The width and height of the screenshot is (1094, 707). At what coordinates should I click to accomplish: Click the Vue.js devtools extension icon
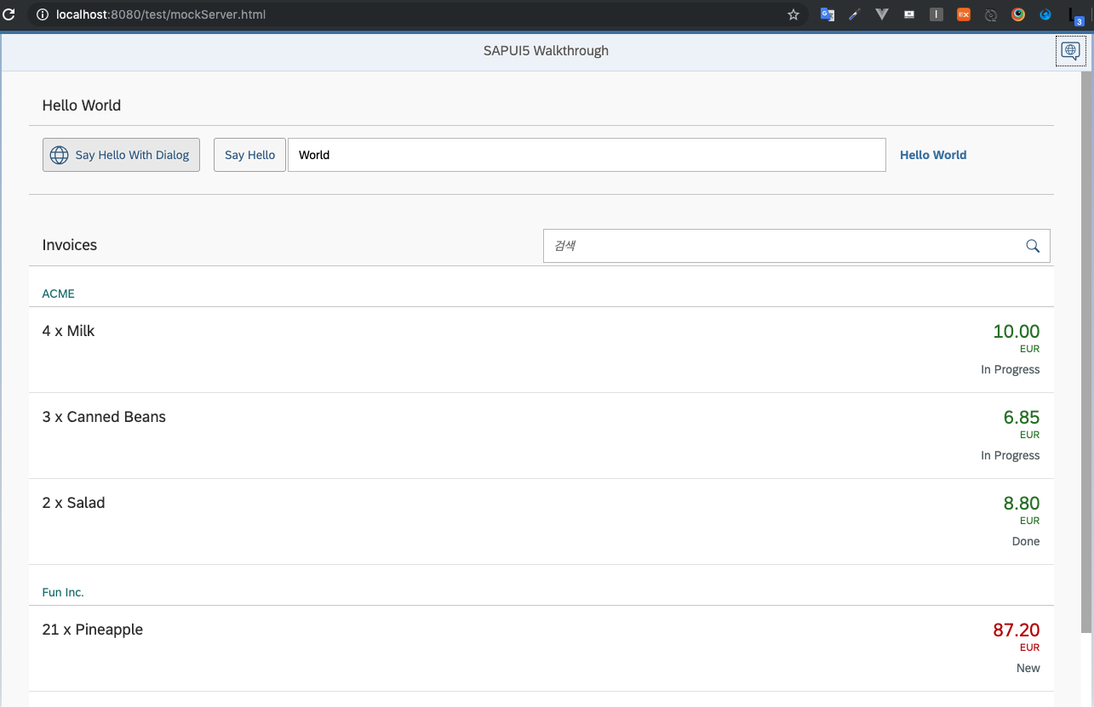(x=881, y=14)
